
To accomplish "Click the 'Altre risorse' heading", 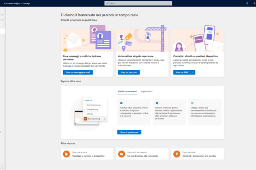I will pos(68,143).
